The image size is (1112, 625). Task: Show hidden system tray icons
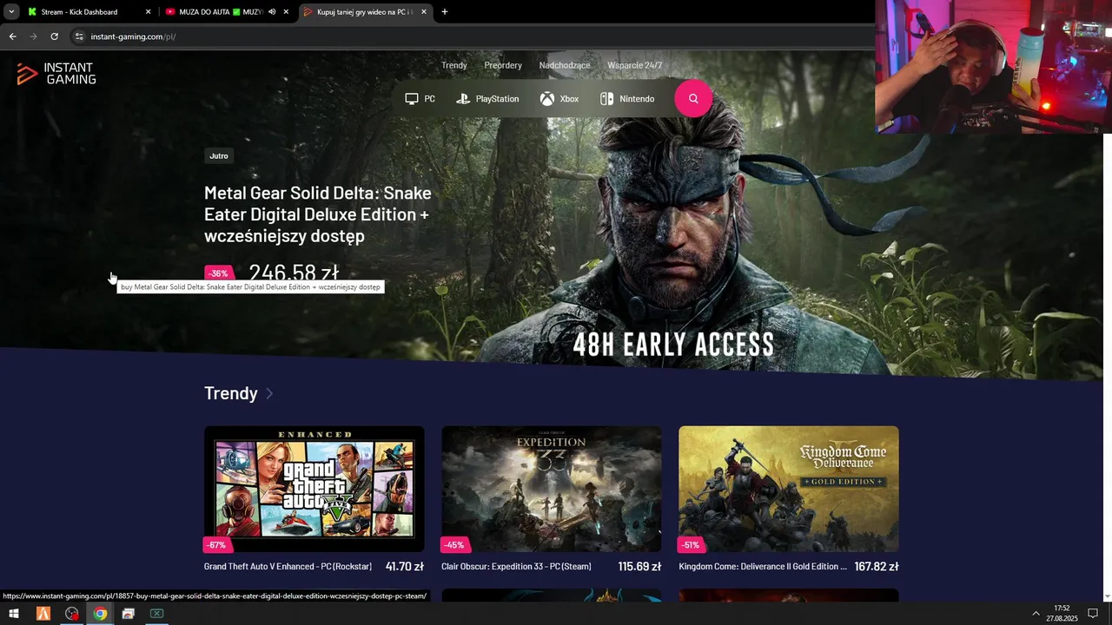[1036, 614]
